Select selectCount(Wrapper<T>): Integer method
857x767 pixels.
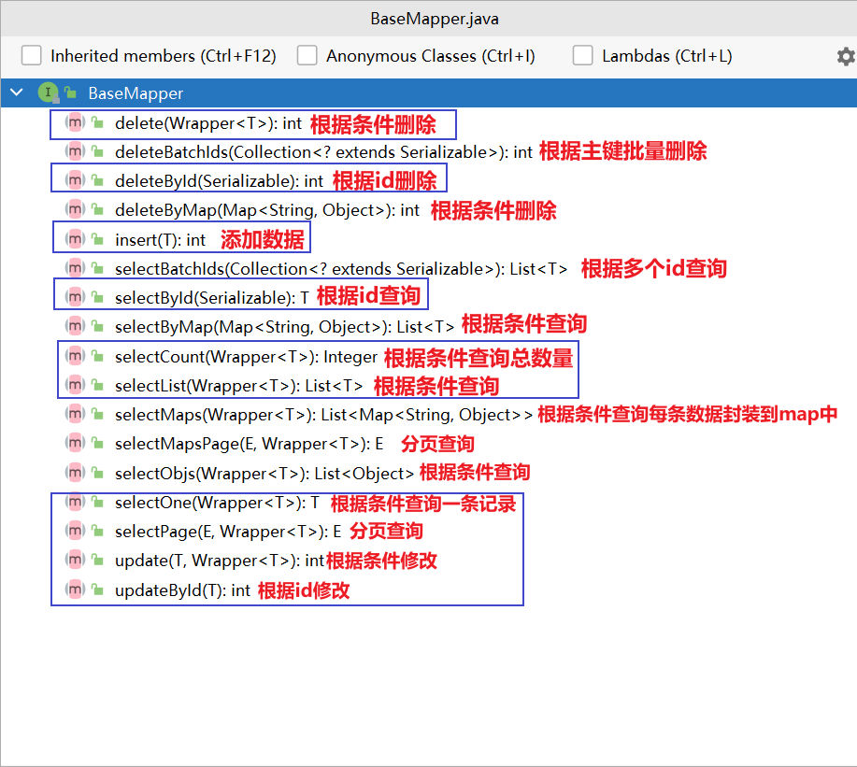coord(246,357)
